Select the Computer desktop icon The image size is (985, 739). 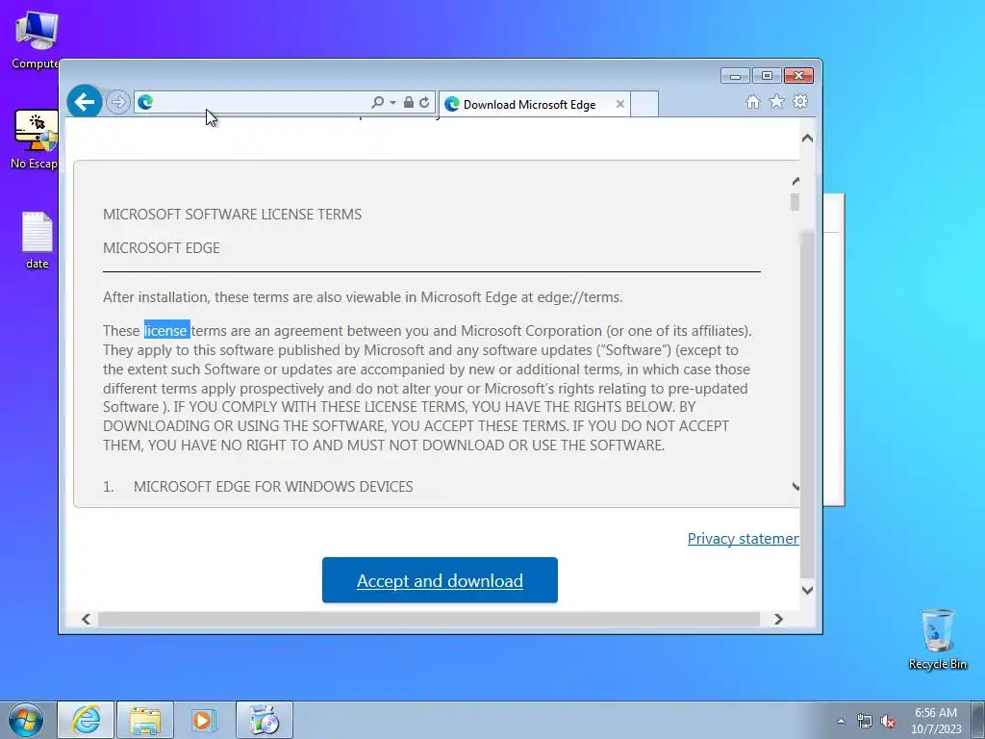coord(36,40)
